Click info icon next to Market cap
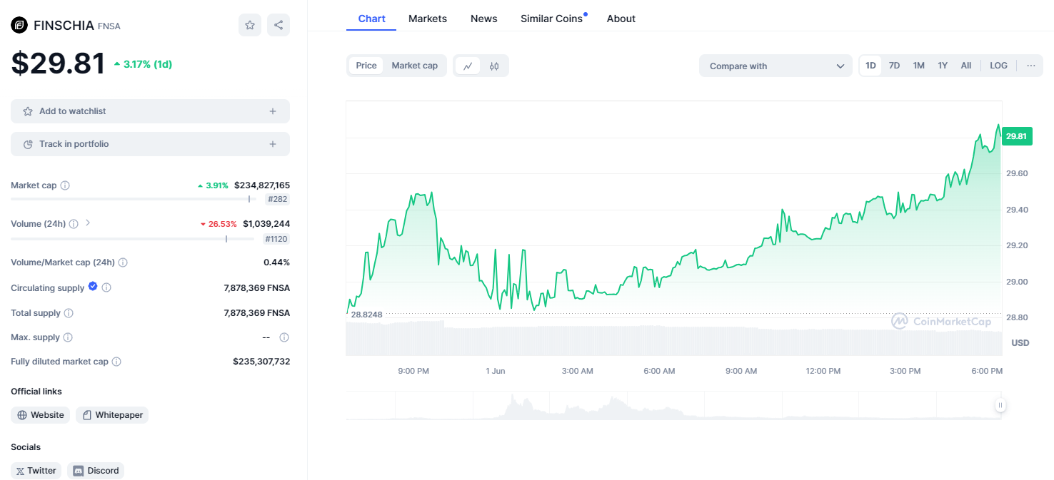Viewport: 1054px width, 480px height. tap(65, 185)
